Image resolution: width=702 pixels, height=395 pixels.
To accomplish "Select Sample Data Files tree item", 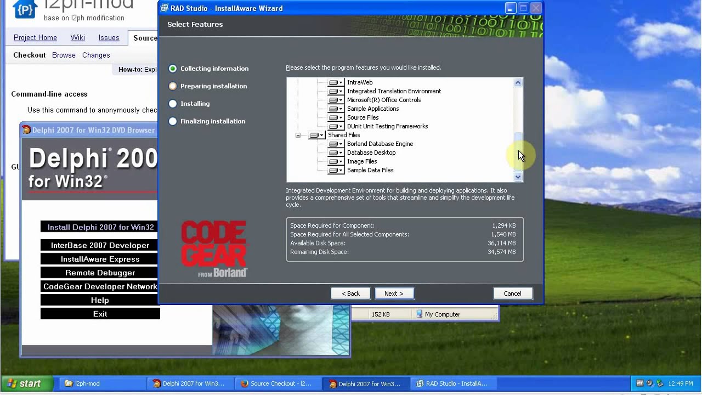I will point(370,170).
